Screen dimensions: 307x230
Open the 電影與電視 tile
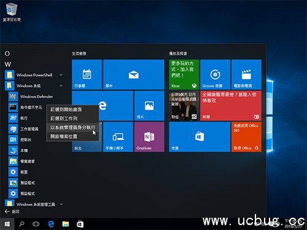pyautogui.click(x=246, y=75)
